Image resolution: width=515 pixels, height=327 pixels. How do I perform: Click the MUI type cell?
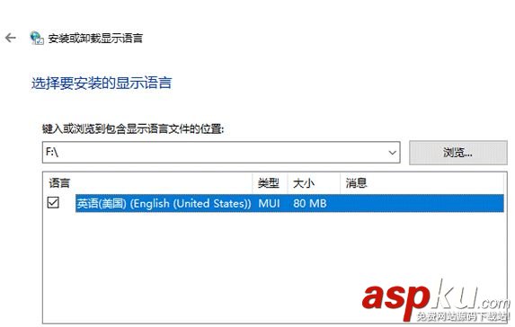point(270,203)
